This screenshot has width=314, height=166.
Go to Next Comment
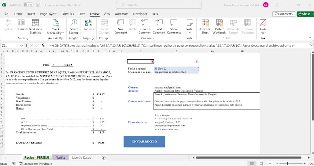pos(159,27)
